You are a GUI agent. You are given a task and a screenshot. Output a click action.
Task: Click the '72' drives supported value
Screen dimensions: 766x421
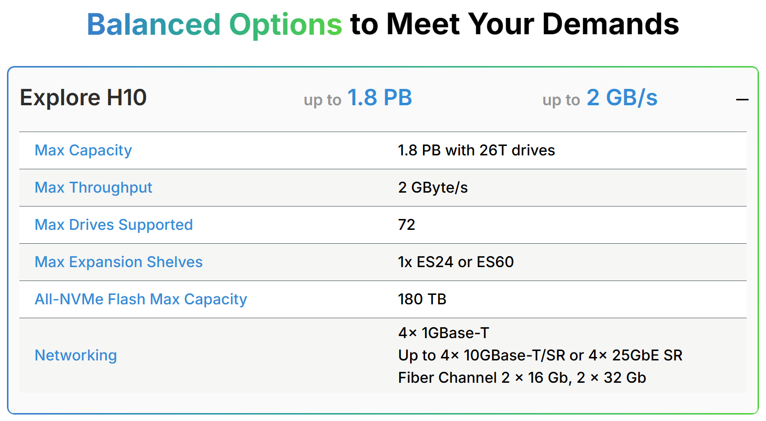coord(407,224)
